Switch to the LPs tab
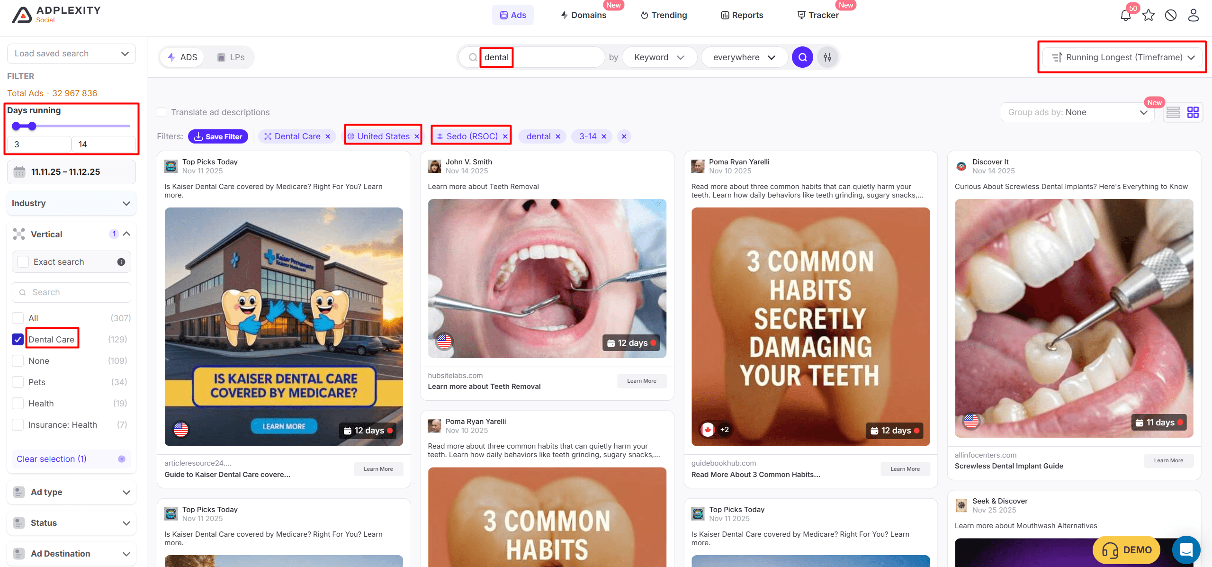Screen dimensions: 1212x567 [231, 57]
